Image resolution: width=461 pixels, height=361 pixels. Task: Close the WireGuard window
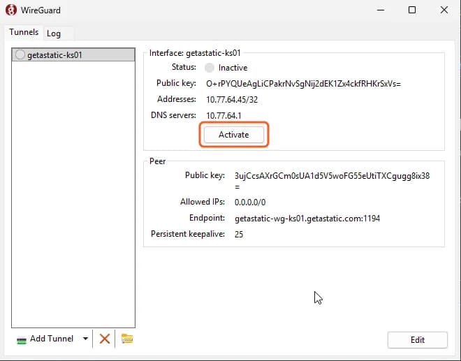444,10
